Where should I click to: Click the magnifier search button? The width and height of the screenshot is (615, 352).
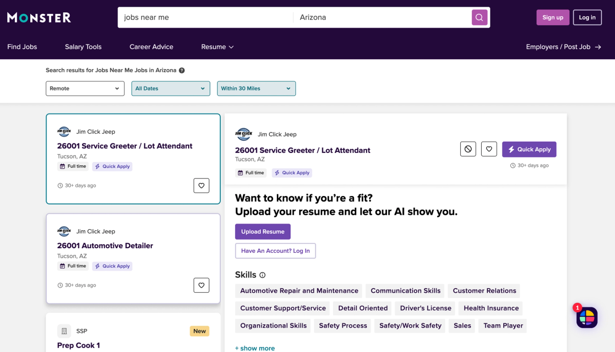[479, 17]
